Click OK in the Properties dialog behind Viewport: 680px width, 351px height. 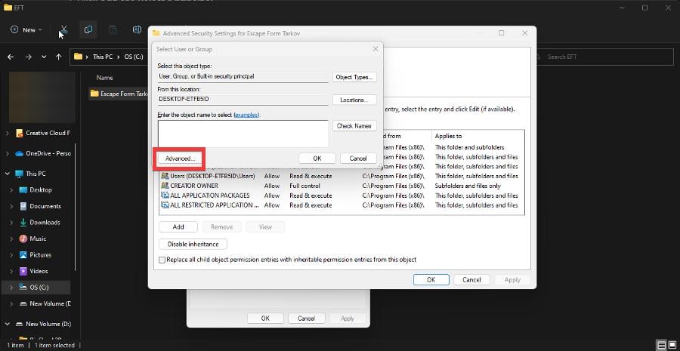pos(265,319)
